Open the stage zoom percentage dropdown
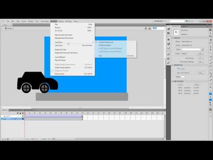This screenshot has width=213, height=160. pos(159,28)
